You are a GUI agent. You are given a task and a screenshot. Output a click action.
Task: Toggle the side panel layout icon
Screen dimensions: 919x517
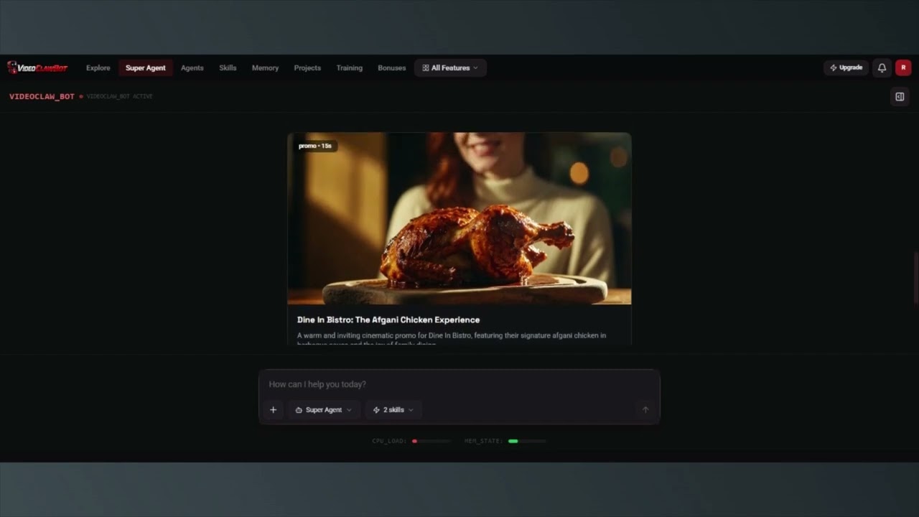[x=900, y=96]
